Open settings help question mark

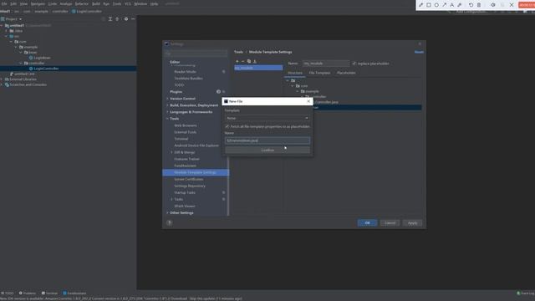[169, 223]
